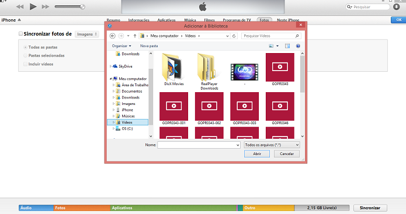Open the dialog help icon
This screenshot has width=406, height=214.
(x=298, y=46)
